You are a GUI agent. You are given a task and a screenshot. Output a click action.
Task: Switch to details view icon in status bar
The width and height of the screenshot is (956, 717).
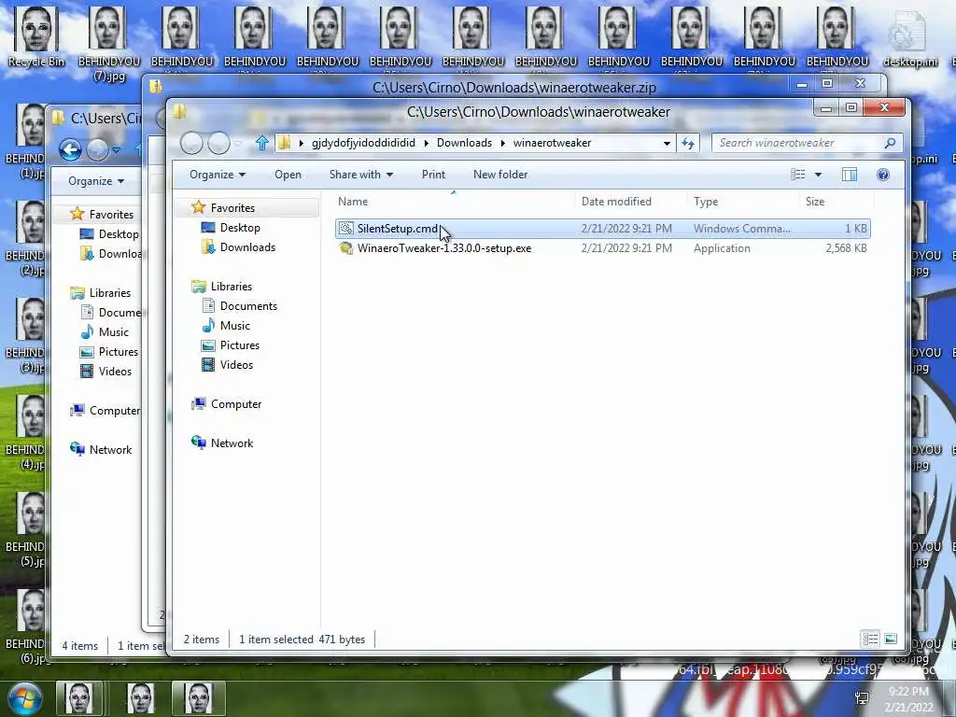(x=870, y=639)
